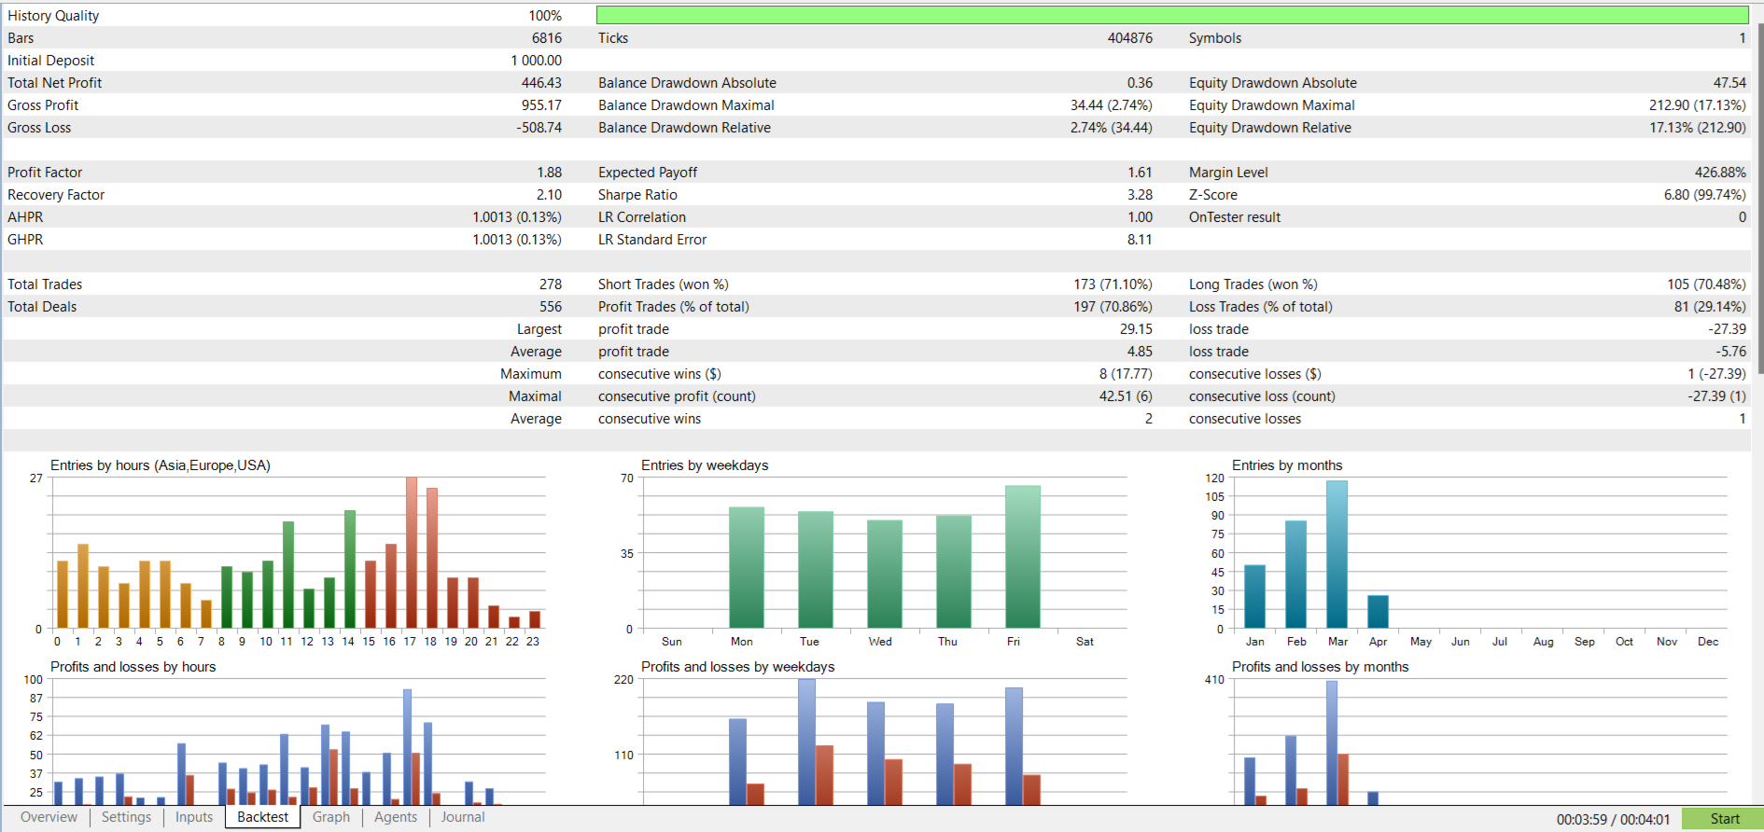Click Equity Drawdown Maximal value 212.90 (17.13%)
This screenshot has height=832, width=1764.
point(1698,105)
